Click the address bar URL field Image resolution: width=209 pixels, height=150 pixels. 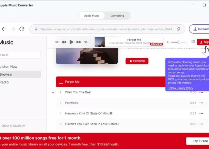tap(107, 29)
